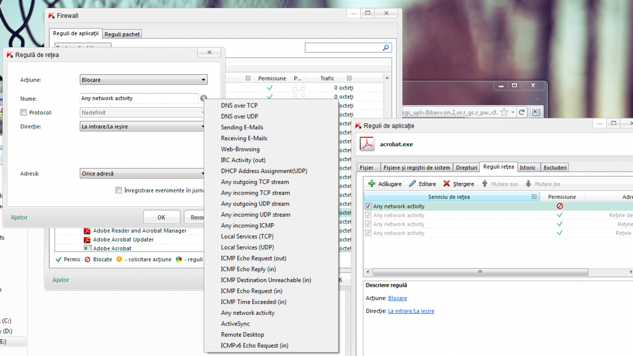Viewport: 633px width, 356px height.
Task: Open the Adresă dropdown Orice adresă
Action: point(143,174)
